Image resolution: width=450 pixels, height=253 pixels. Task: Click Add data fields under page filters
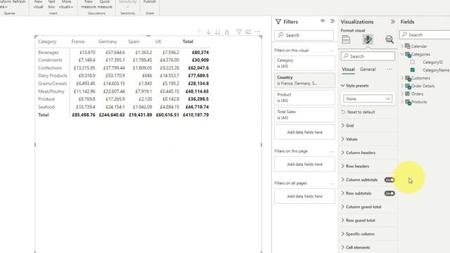pyautogui.click(x=304, y=164)
